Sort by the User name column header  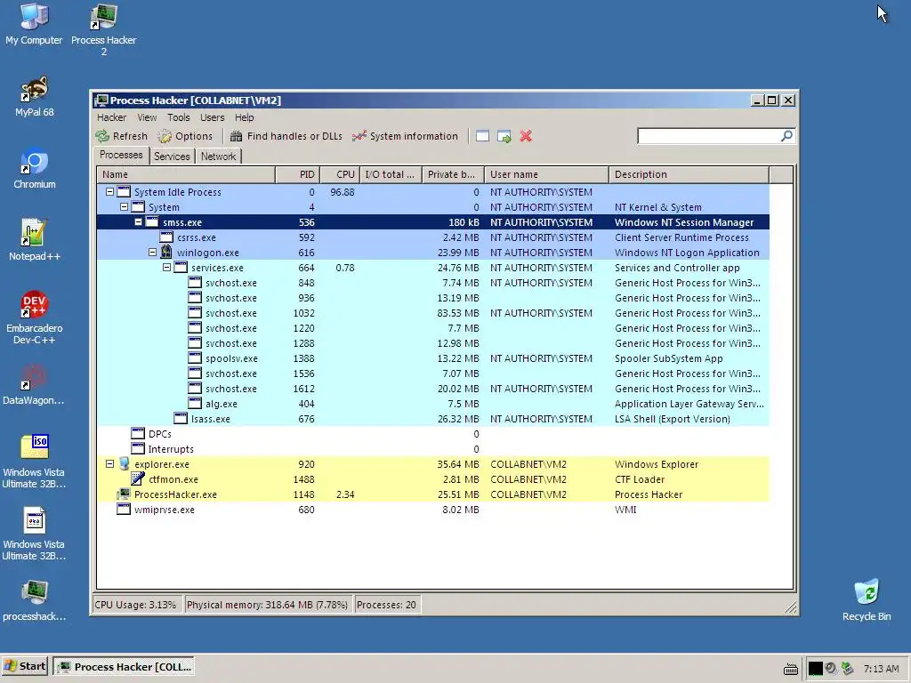click(x=547, y=174)
